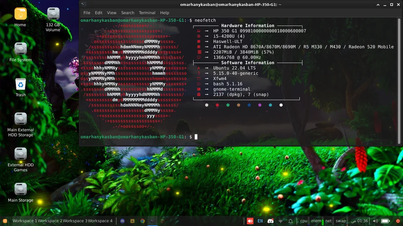Open the 132 GB Volume drive icon
The height and width of the screenshot is (226, 403).
[x=53, y=14]
